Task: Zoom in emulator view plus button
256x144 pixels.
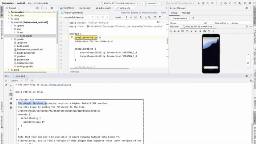Action: tap(248, 54)
